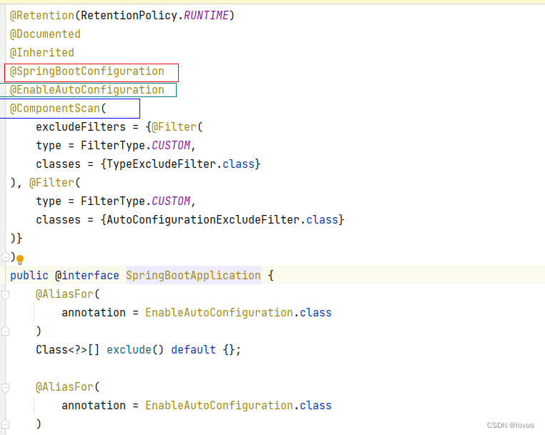This screenshot has width=545, height=435.
Task: Open the @EnableAutoConfiguration annotation
Action: [x=87, y=90]
